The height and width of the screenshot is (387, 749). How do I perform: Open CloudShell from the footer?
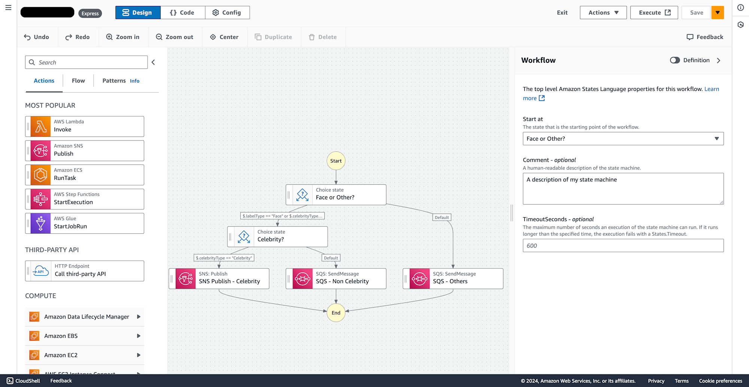pyautogui.click(x=23, y=381)
